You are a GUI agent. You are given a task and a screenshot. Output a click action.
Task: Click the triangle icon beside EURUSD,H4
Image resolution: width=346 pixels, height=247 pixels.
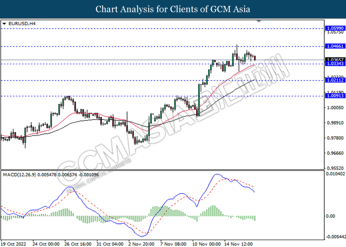pos(4,24)
